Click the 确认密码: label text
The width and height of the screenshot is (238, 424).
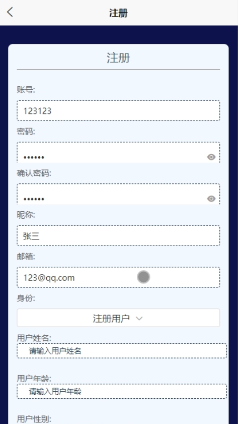coord(34,173)
